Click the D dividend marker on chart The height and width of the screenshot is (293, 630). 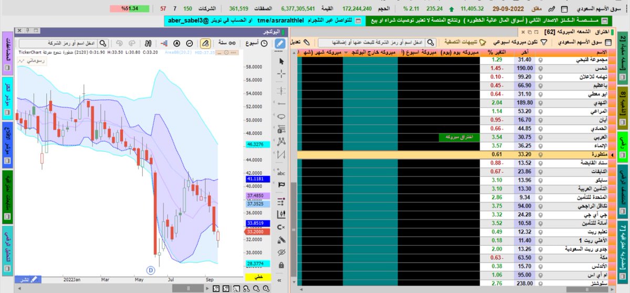[x=150, y=270]
